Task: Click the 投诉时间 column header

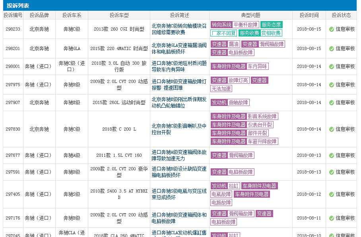Action: tap(309, 15)
